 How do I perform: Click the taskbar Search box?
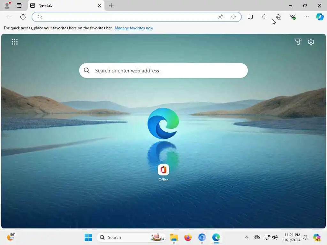131,237
